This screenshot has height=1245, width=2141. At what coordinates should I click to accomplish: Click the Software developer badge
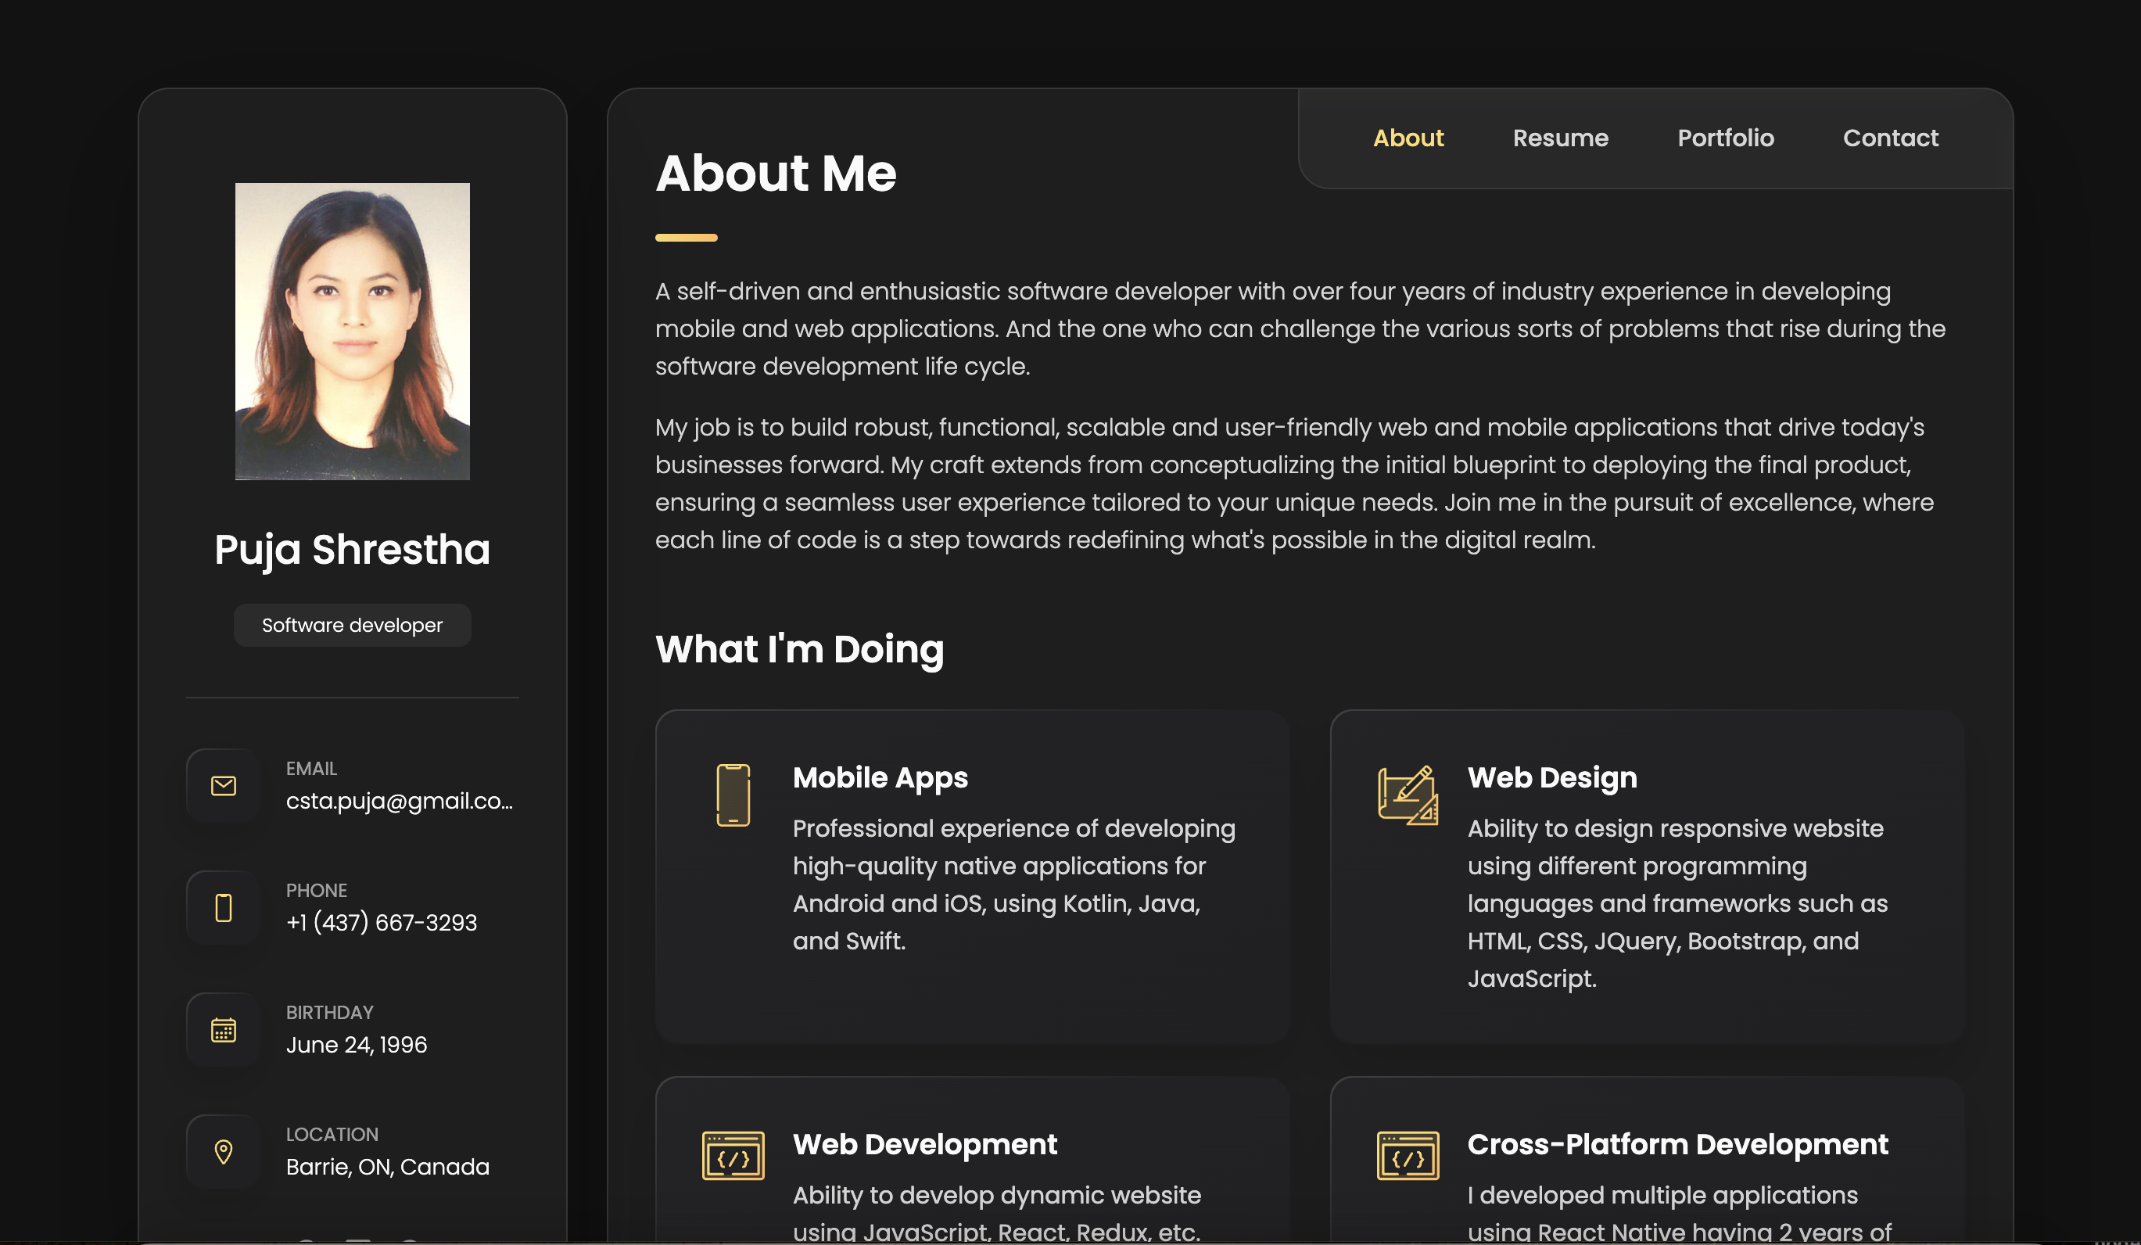352,625
